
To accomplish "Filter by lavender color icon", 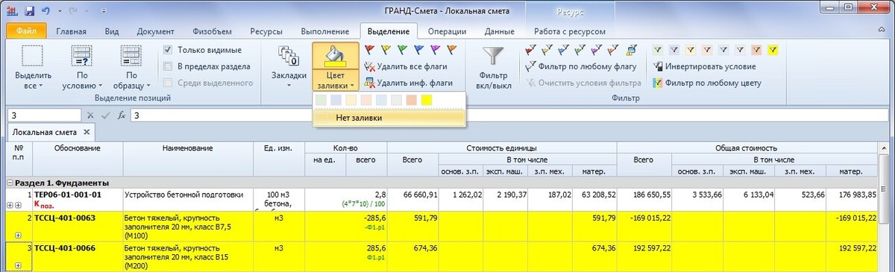I will (674, 50).
